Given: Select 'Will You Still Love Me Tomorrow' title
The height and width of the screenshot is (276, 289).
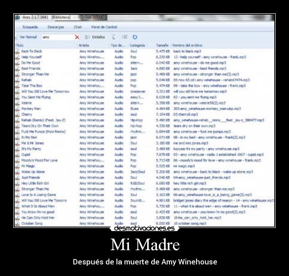Looking at the screenshot, I should coord(45,92).
